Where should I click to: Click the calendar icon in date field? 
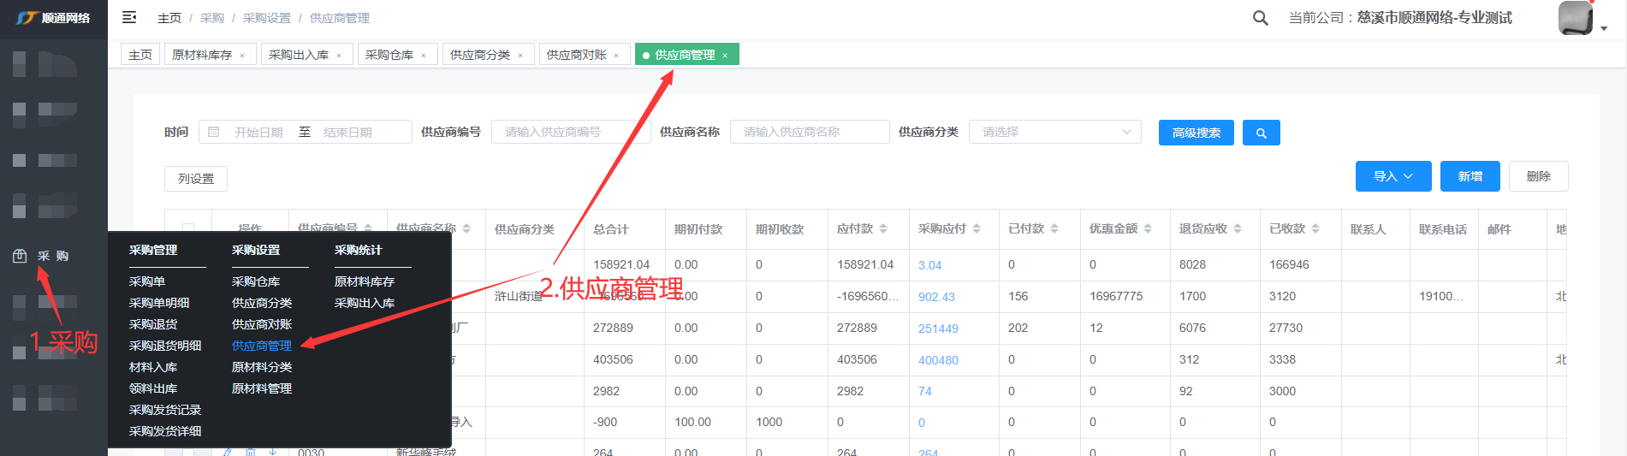point(214,132)
